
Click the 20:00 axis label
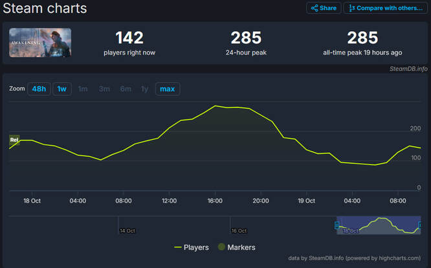point(261,201)
